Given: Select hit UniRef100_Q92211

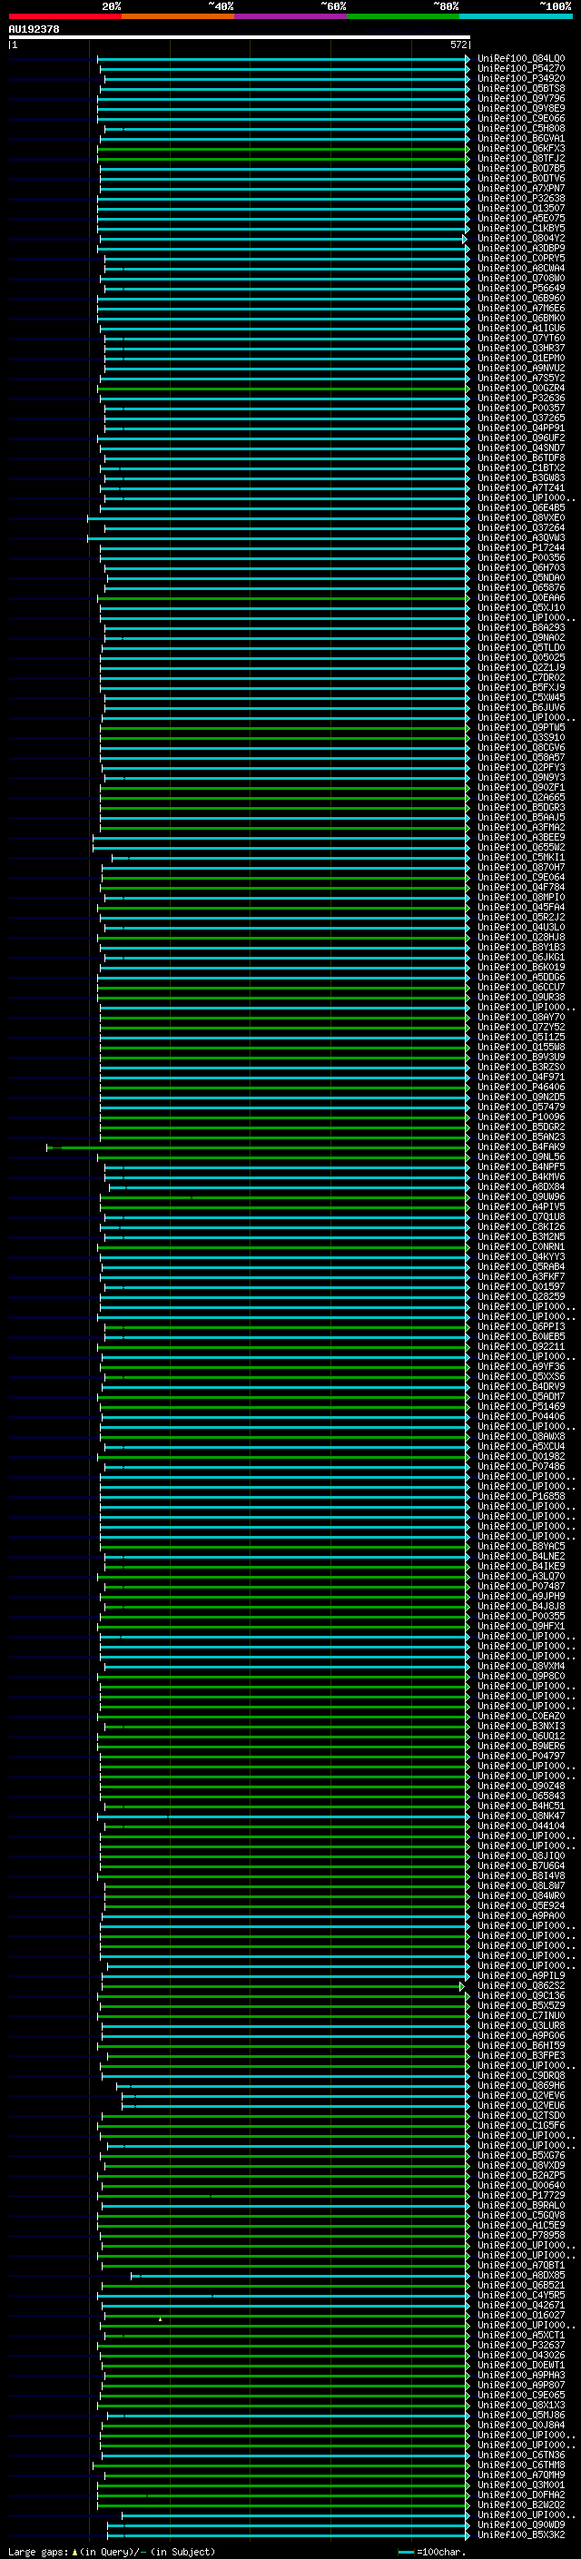Looking at the screenshot, I should (x=521, y=1347).
